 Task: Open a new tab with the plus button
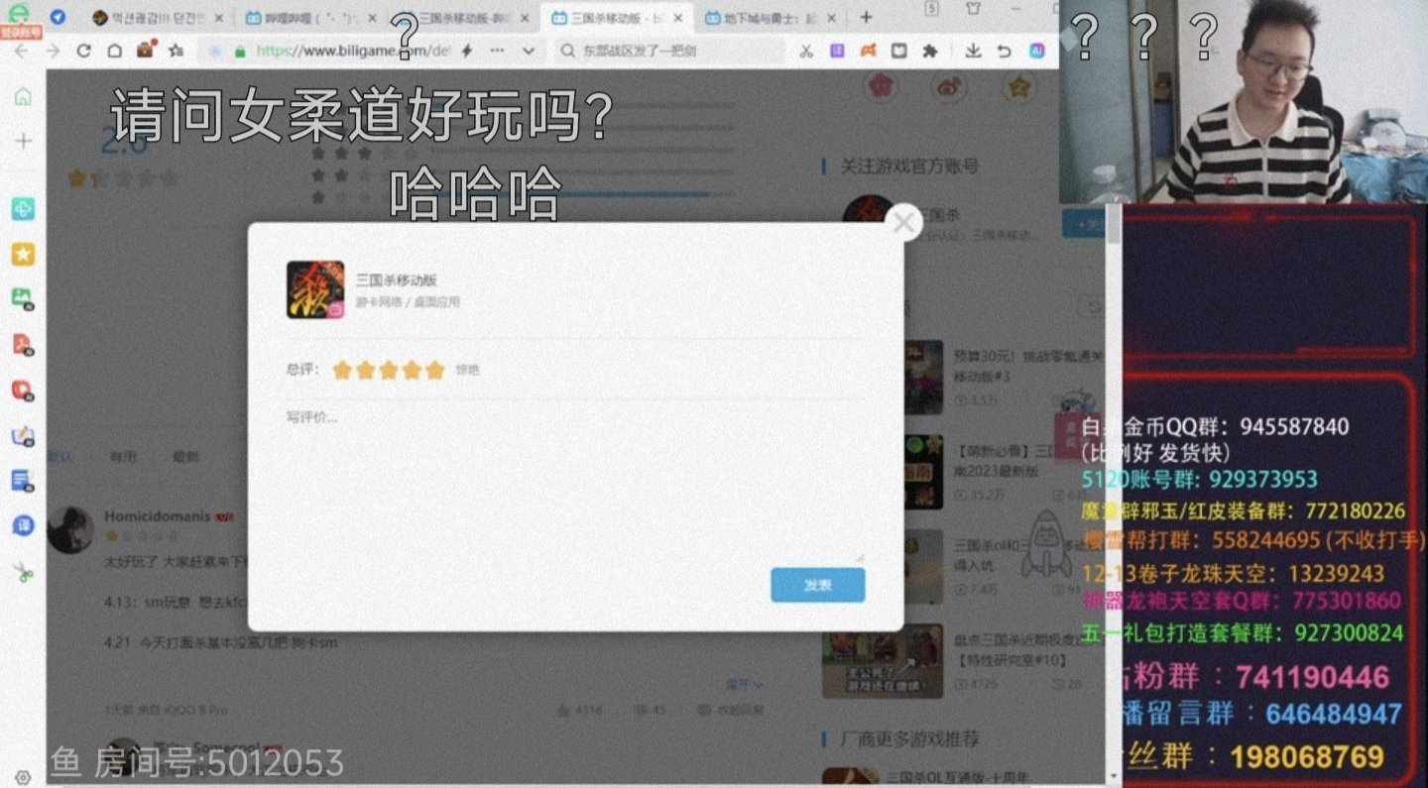point(866,17)
